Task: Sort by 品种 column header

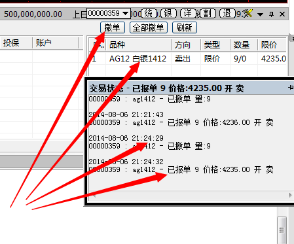Action: [139, 45]
